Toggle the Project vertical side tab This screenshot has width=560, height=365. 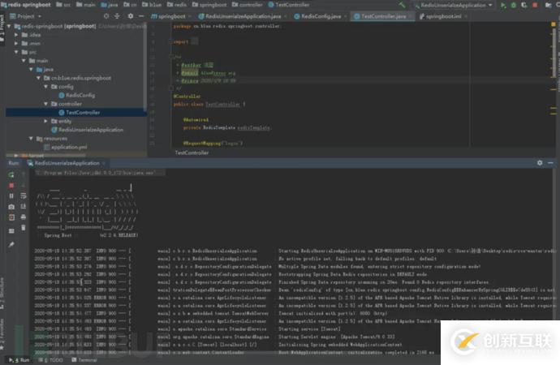3,27
